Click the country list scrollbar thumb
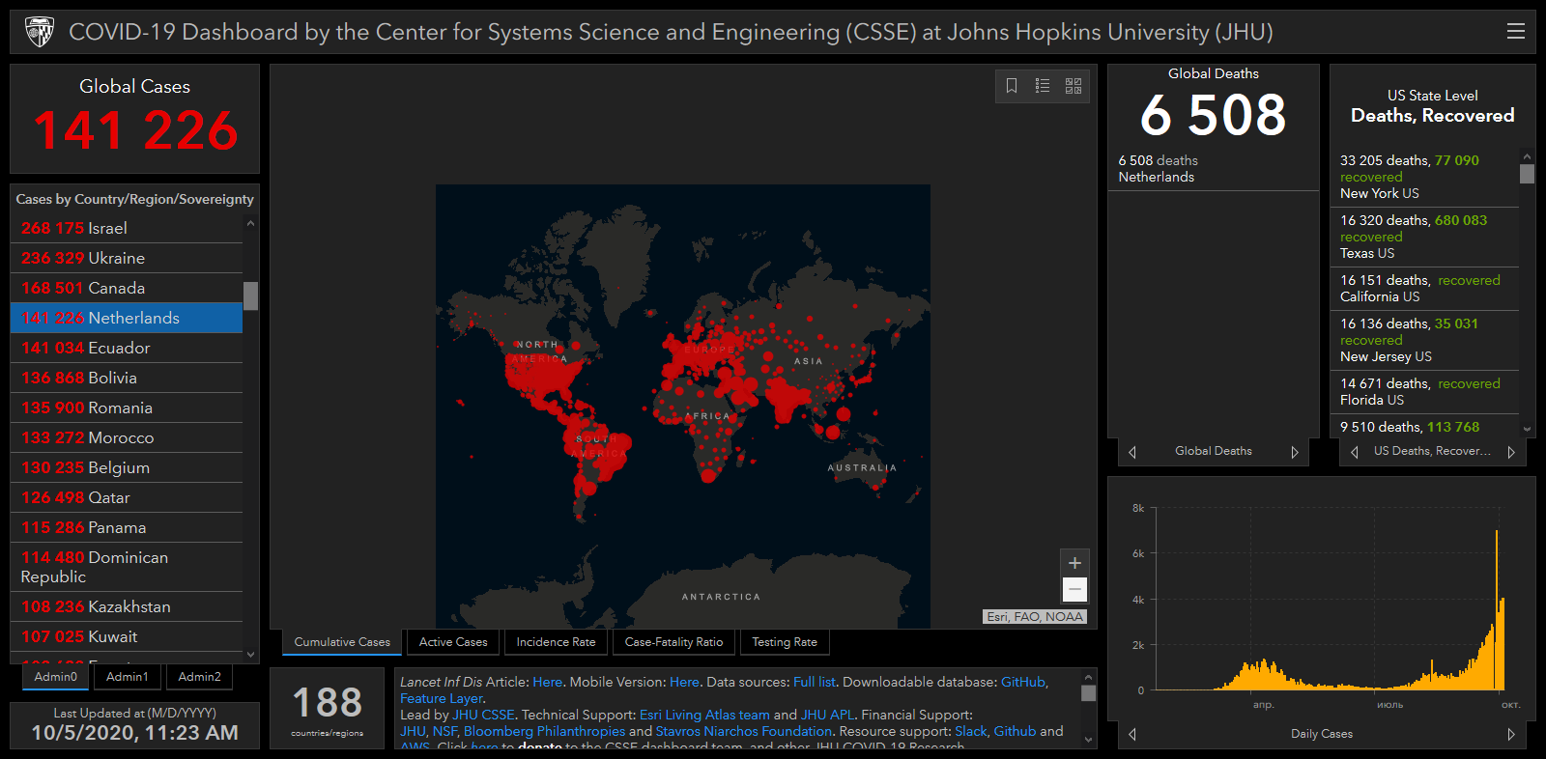The image size is (1546, 759). click(250, 295)
